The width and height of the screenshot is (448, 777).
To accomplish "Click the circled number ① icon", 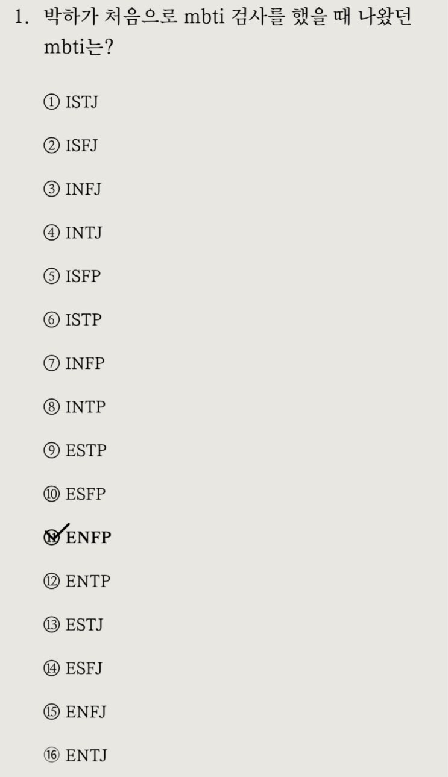I will pyautogui.click(x=51, y=103).
